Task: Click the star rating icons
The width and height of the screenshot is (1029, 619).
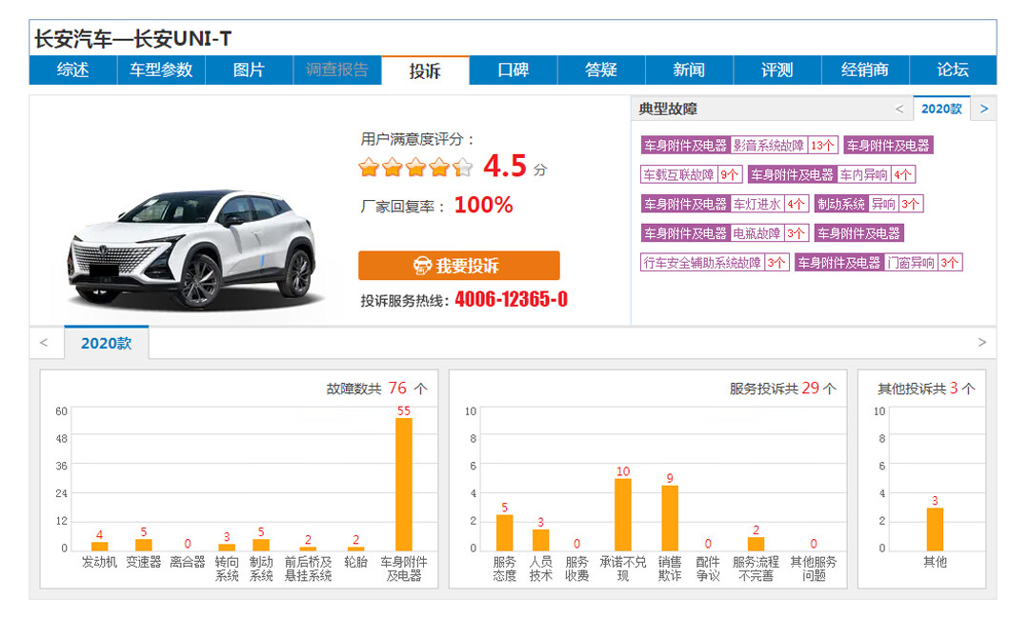Action: (414, 169)
